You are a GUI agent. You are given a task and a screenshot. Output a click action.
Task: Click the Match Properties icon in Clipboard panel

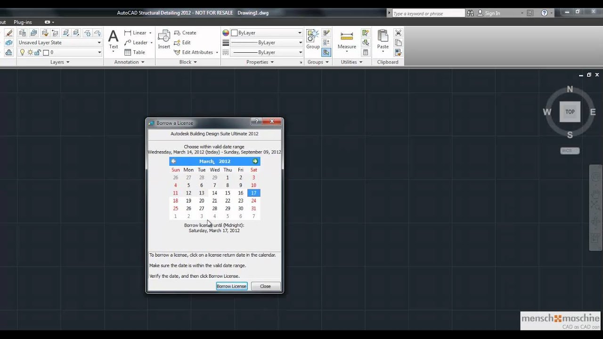398,52
